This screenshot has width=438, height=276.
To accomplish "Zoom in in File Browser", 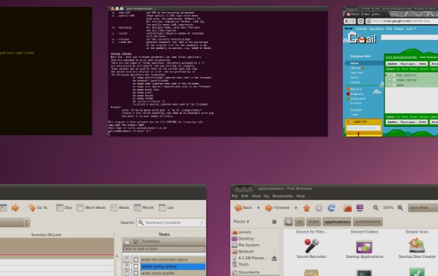I will 400,207.
